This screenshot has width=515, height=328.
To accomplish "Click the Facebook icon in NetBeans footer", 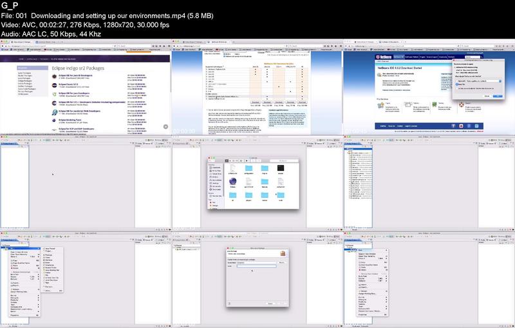I will click(453, 126).
